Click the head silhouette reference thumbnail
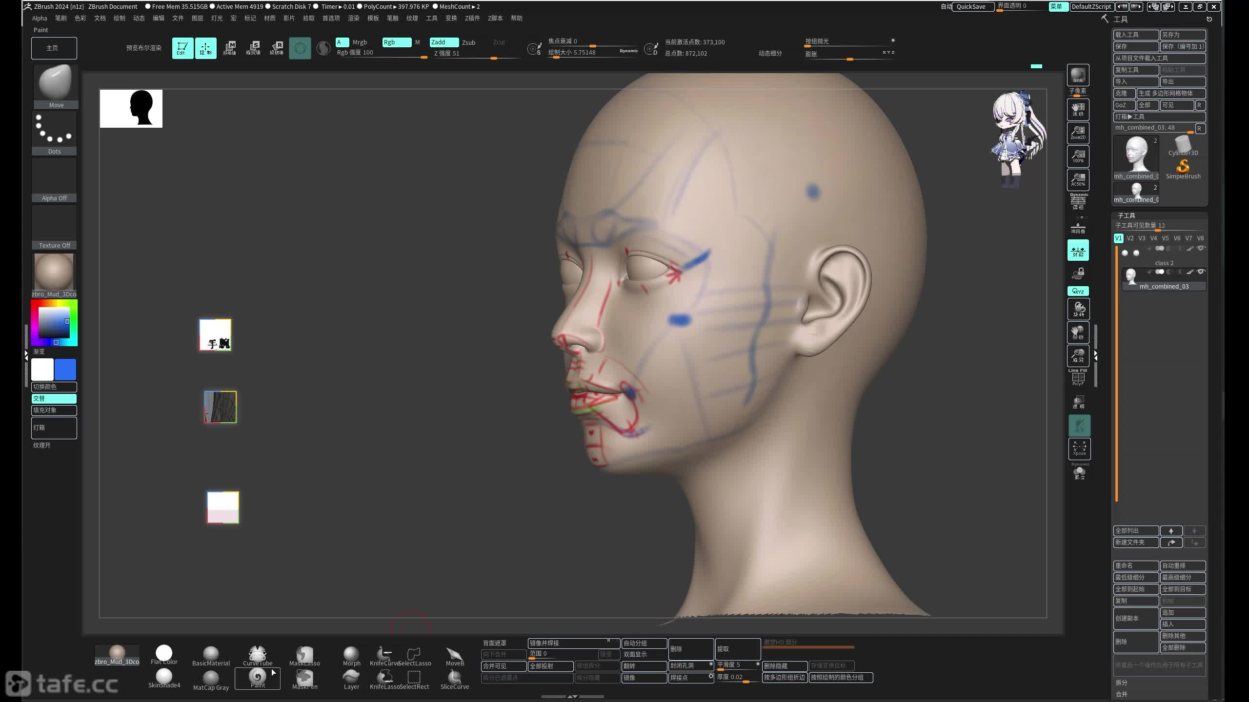Viewport: 1249px width, 702px height. tap(131, 108)
